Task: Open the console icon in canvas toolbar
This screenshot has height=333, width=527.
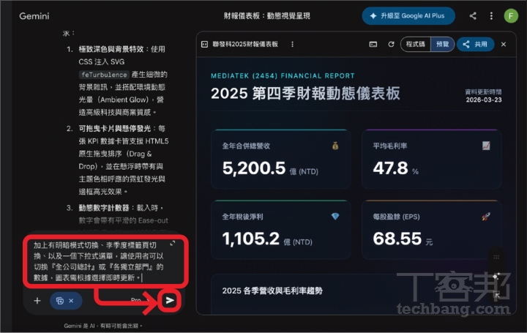Action: (373, 45)
